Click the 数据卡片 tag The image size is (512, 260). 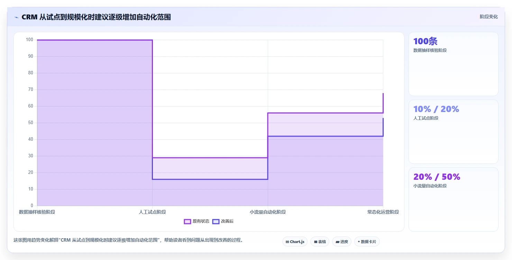click(x=367, y=242)
